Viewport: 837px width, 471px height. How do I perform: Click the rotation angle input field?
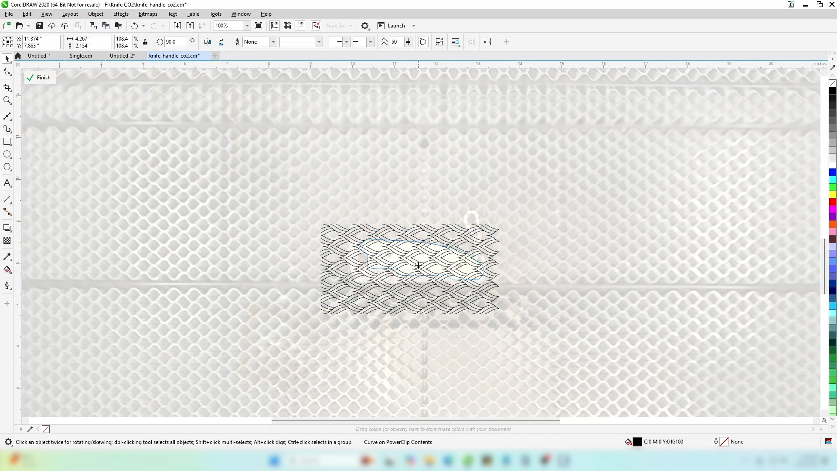tap(174, 42)
